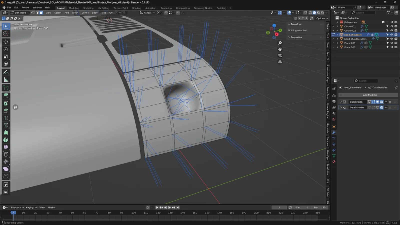Open the Render menu
Viewport: 400px width, 225px height.
[25, 7]
